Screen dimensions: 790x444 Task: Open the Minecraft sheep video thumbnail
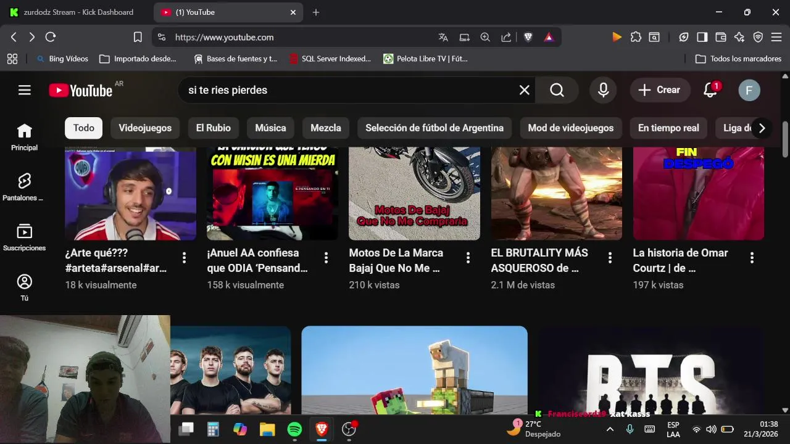pyautogui.click(x=414, y=370)
